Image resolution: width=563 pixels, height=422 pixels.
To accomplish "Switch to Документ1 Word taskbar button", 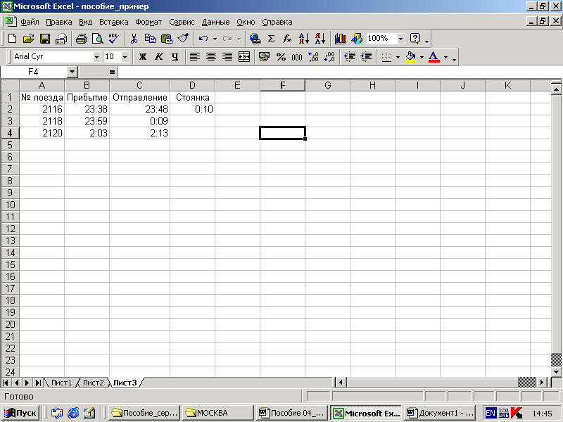I will 441,413.
